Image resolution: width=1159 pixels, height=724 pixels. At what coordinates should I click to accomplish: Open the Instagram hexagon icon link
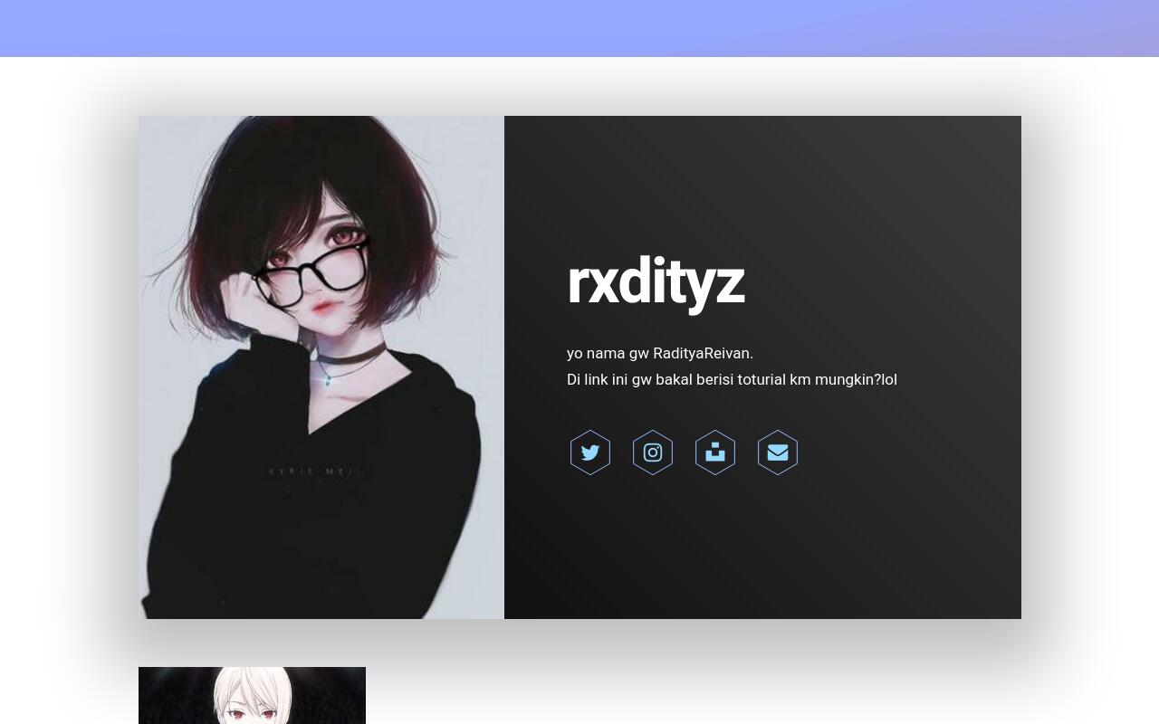tap(653, 452)
